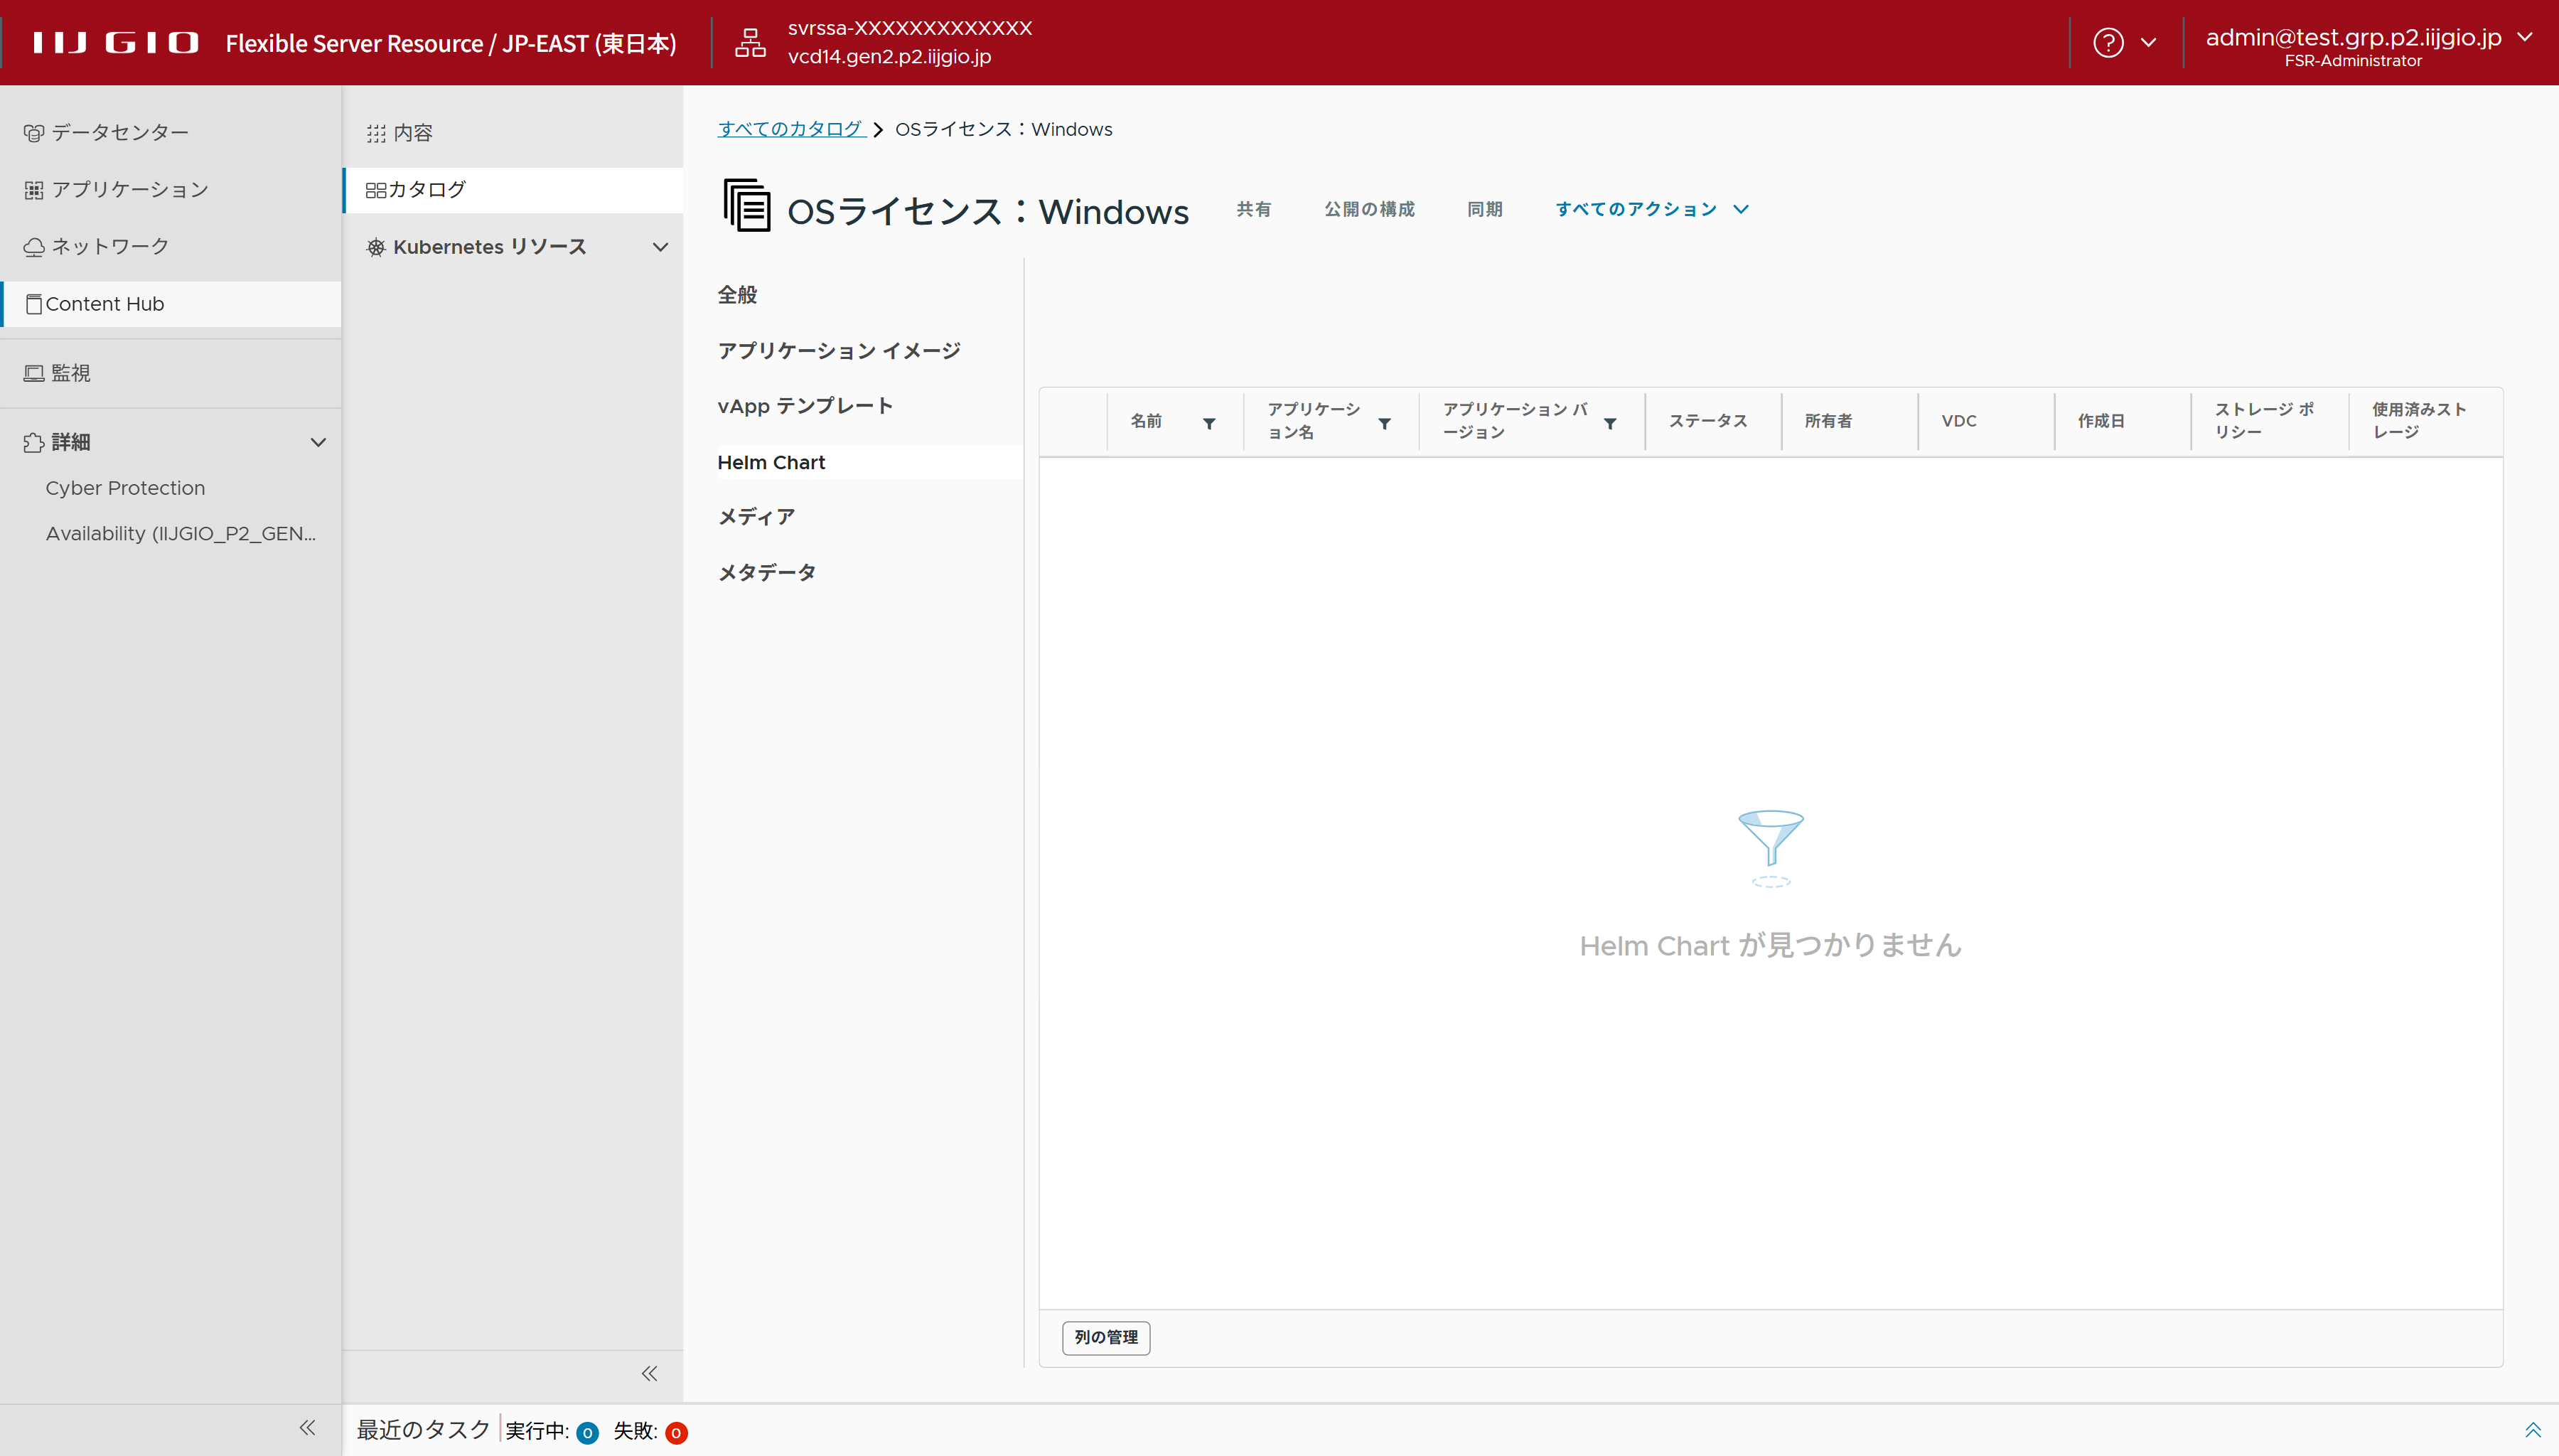This screenshot has width=2559, height=1456.
Task: Filter the アプリケーション バージョン column
Action: [x=1609, y=423]
